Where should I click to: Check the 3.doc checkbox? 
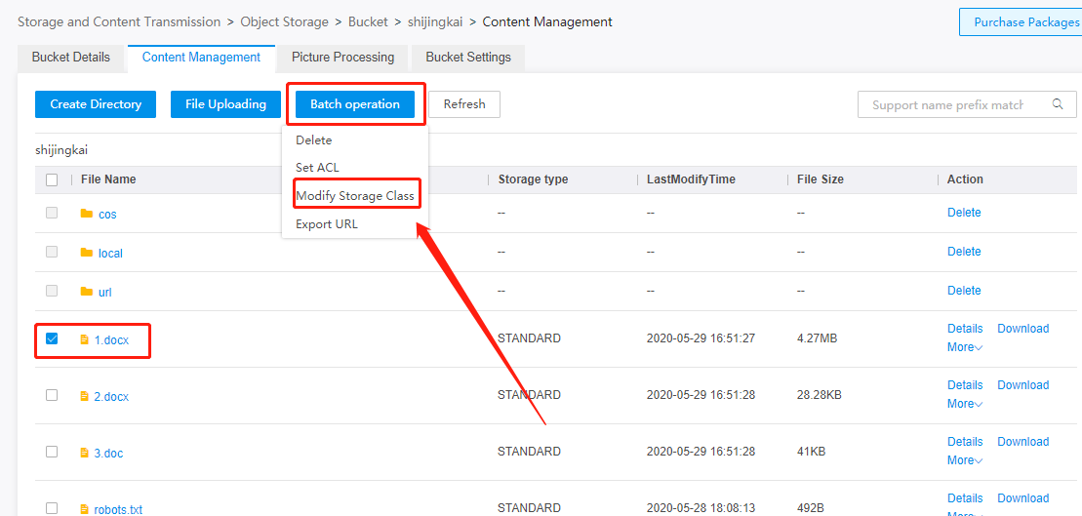pos(52,452)
